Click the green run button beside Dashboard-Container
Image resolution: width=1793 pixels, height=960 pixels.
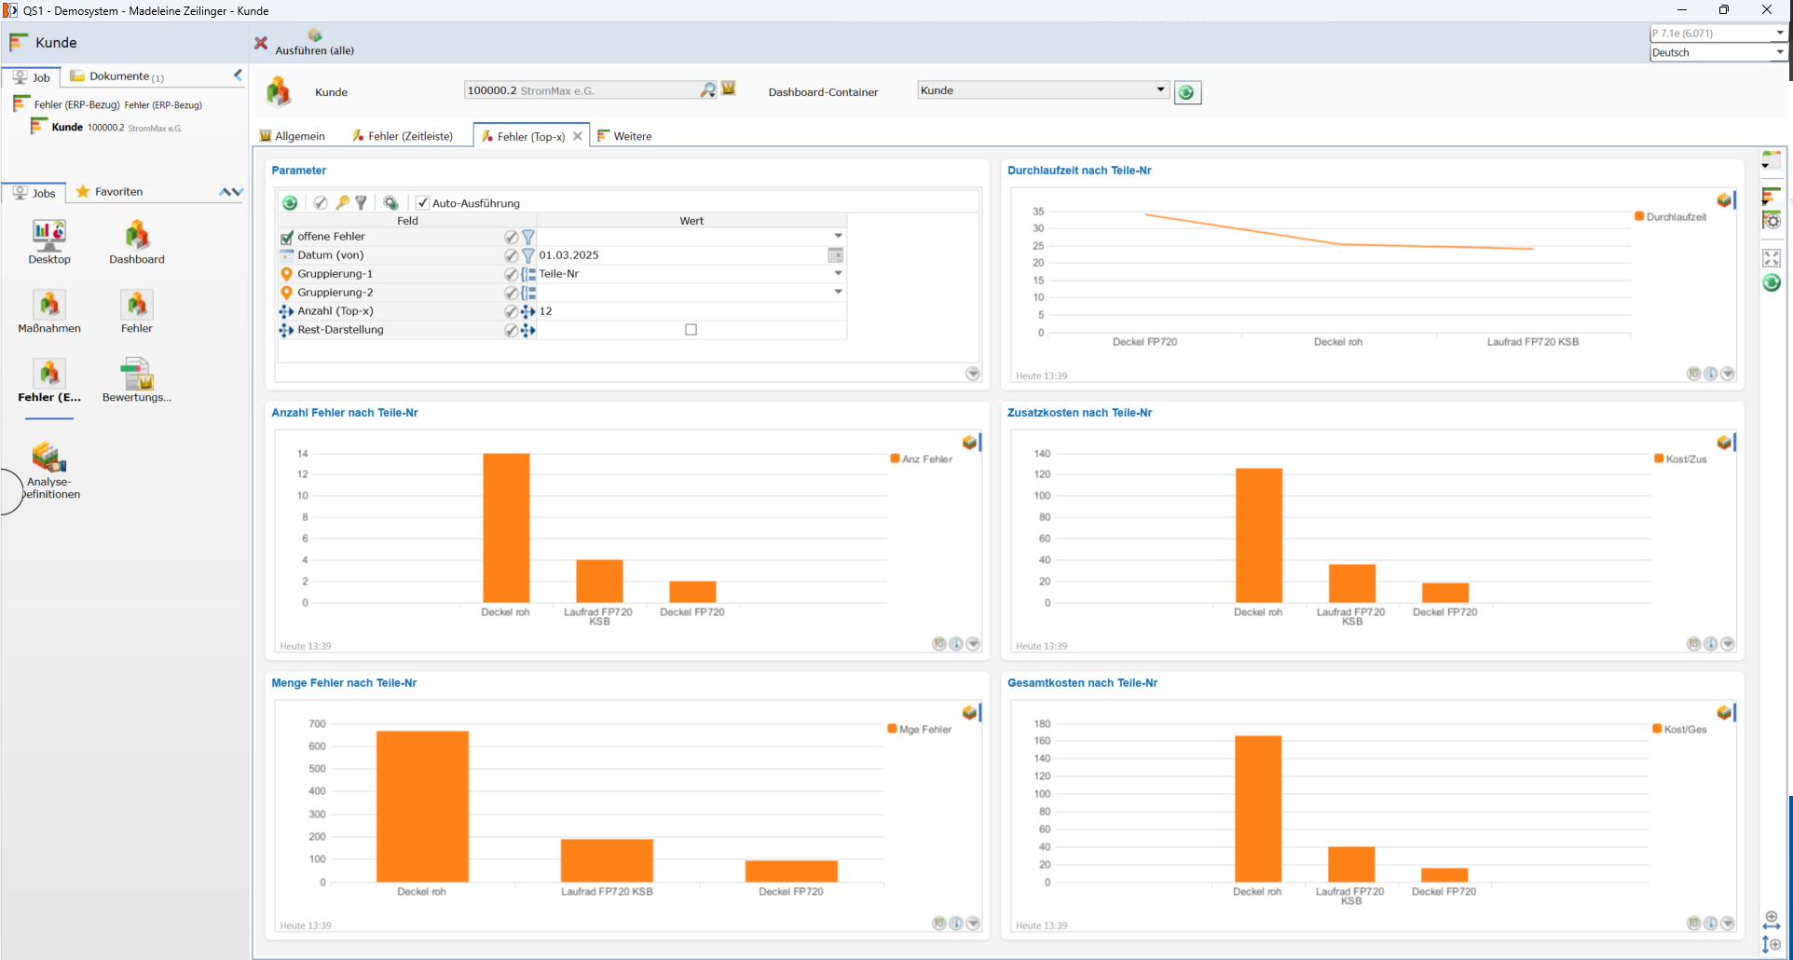click(1186, 92)
